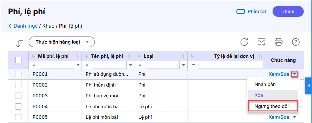Tick the checkbox for row P0001
The image size is (312, 123).
[x=18, y=74]
